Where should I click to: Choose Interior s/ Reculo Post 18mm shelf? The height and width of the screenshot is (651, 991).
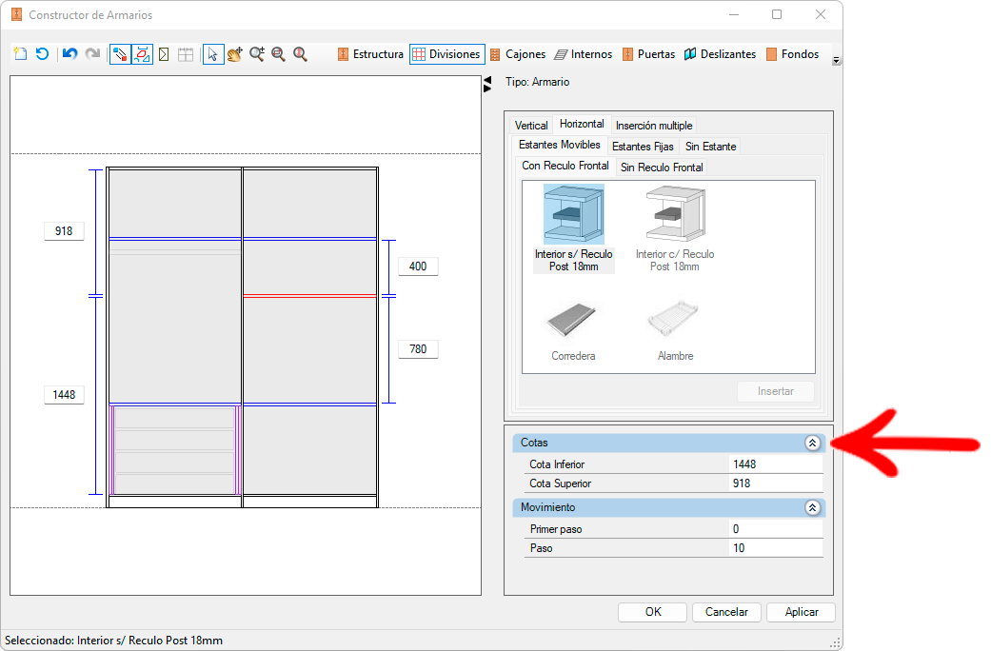(573, 228)
